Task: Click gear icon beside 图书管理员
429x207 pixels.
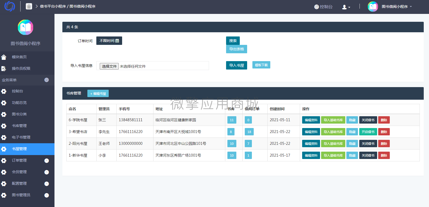Action: point(4,195)
